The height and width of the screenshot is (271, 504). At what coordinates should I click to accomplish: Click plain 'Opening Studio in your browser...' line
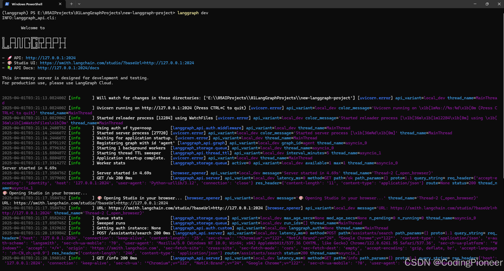pos(45,193)
